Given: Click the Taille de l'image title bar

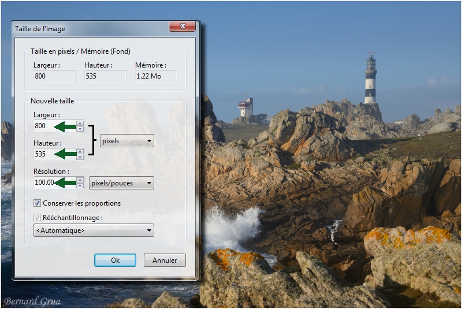Looking at the screenshot, I should coord(87,28).
